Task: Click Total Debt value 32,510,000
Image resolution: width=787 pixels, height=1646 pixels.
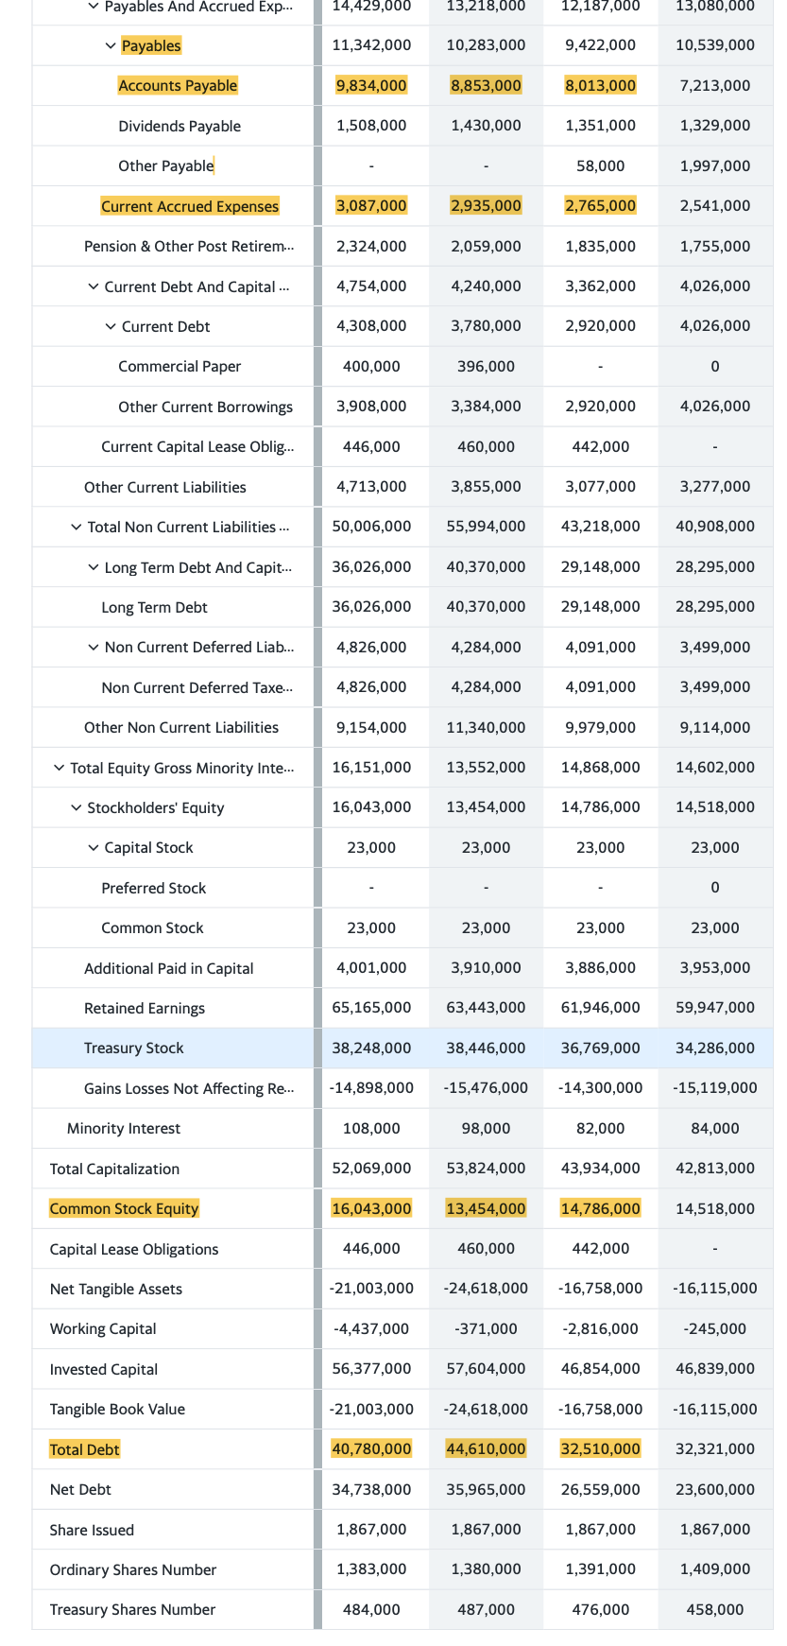Action: pos(600,1448)
